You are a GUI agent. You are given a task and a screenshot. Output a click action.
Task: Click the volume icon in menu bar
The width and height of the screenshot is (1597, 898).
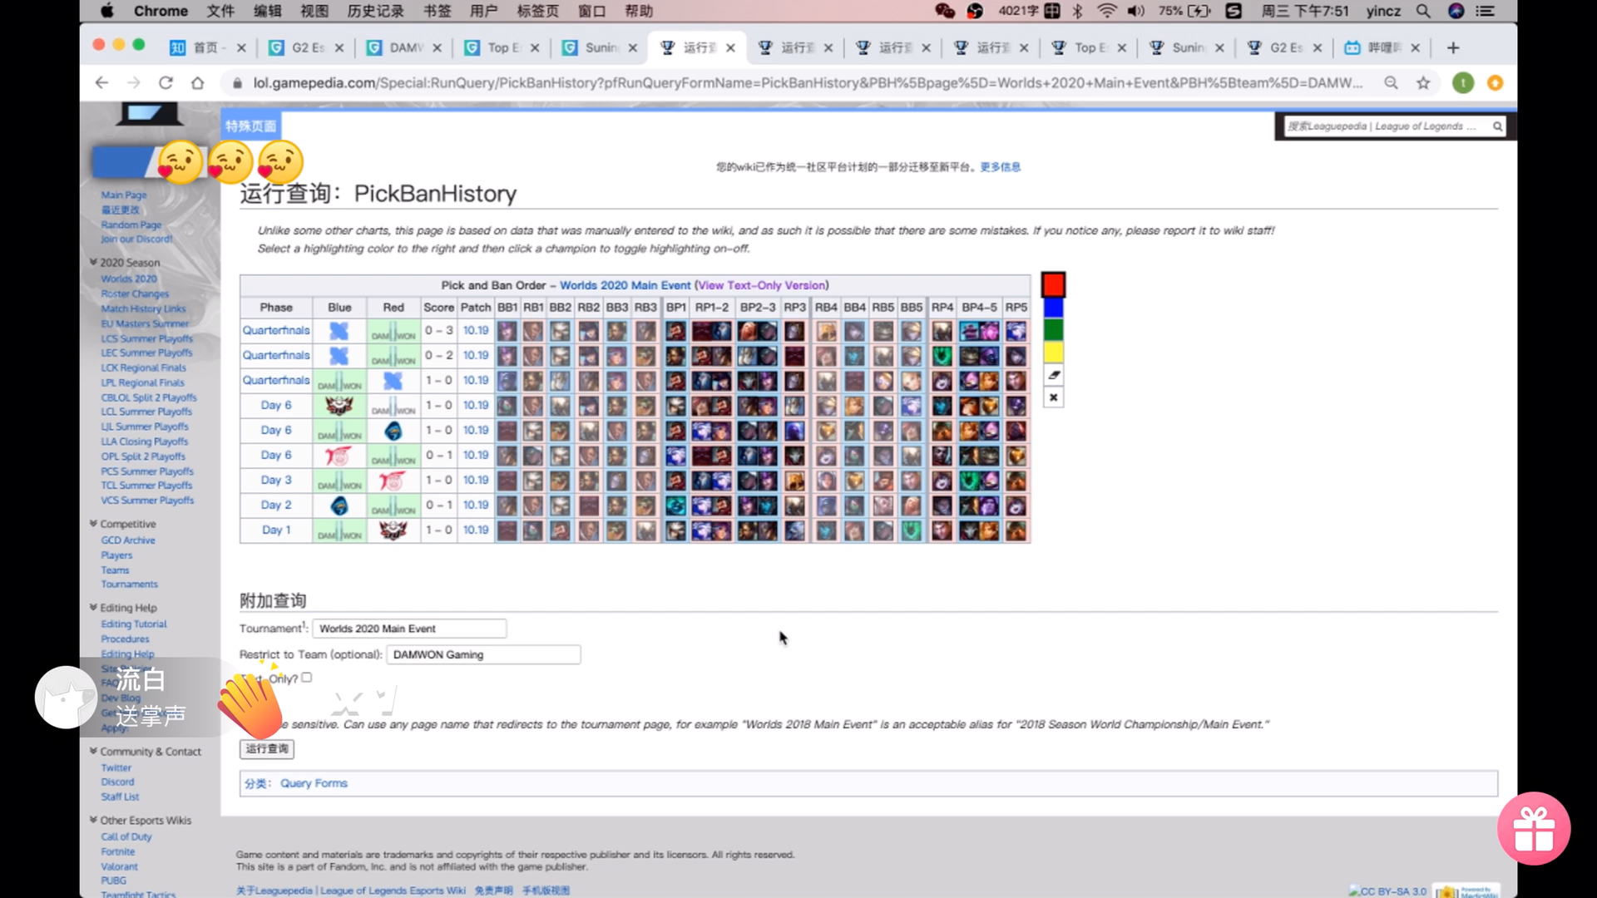click(1135, 11)
